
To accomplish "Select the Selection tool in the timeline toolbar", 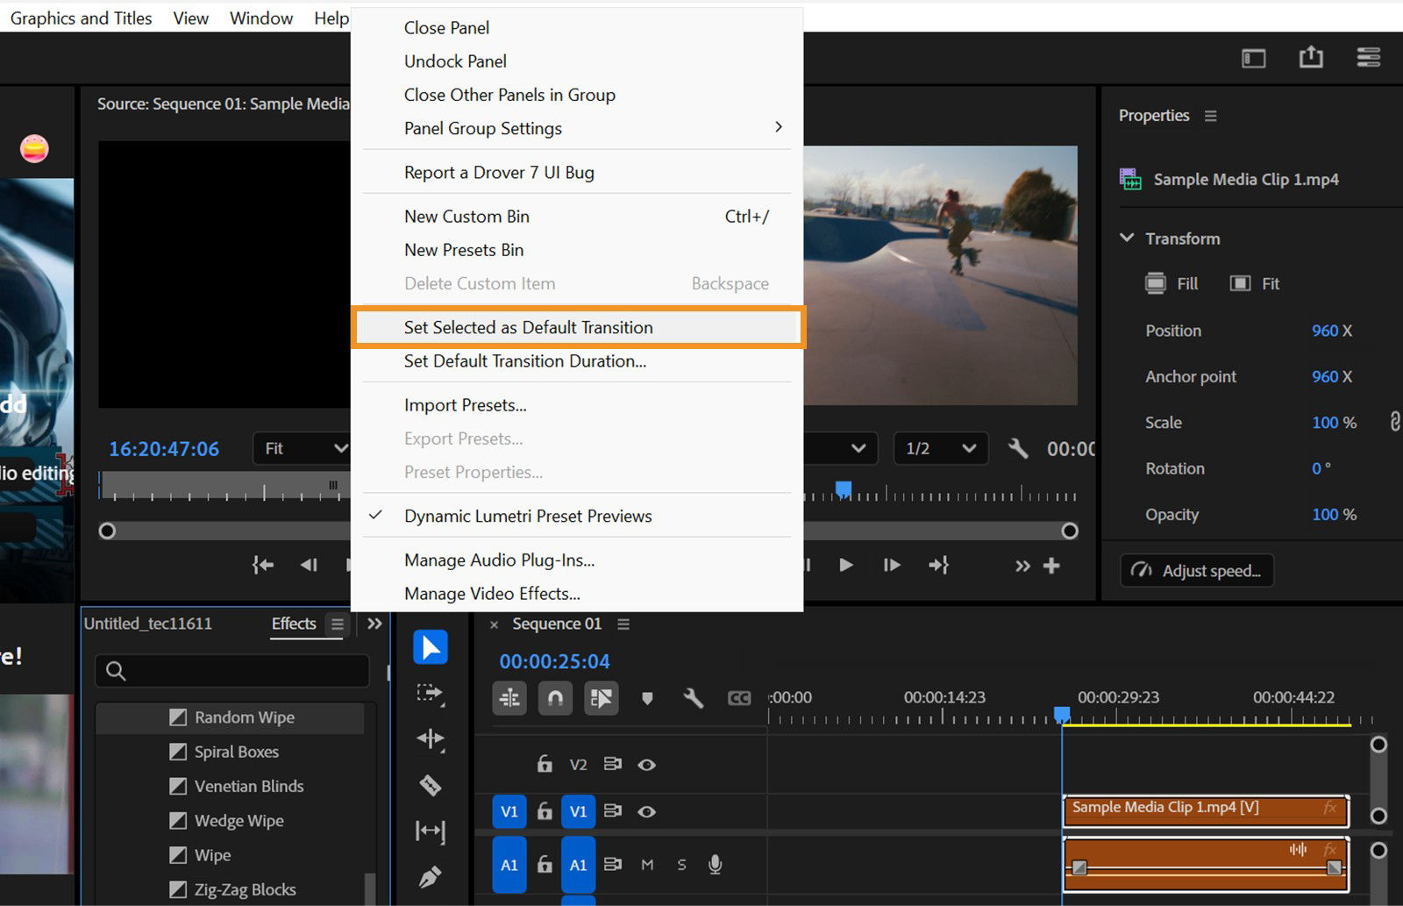I will click(x=430, y=646).
